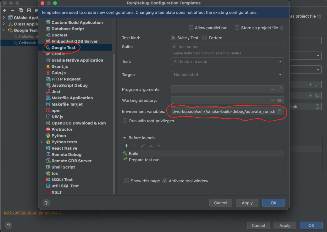Click the gear icon next to Store as project file

click(x=282, y=28)
